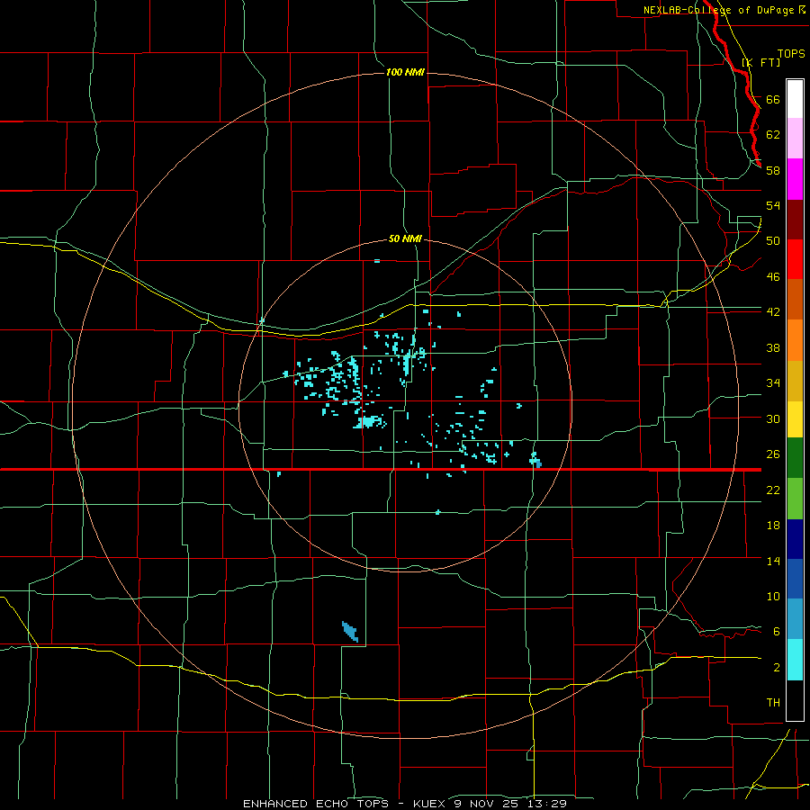Click the "10" legend value
Image resolution: width=810 pixels, height=810 pixels.
773,597
